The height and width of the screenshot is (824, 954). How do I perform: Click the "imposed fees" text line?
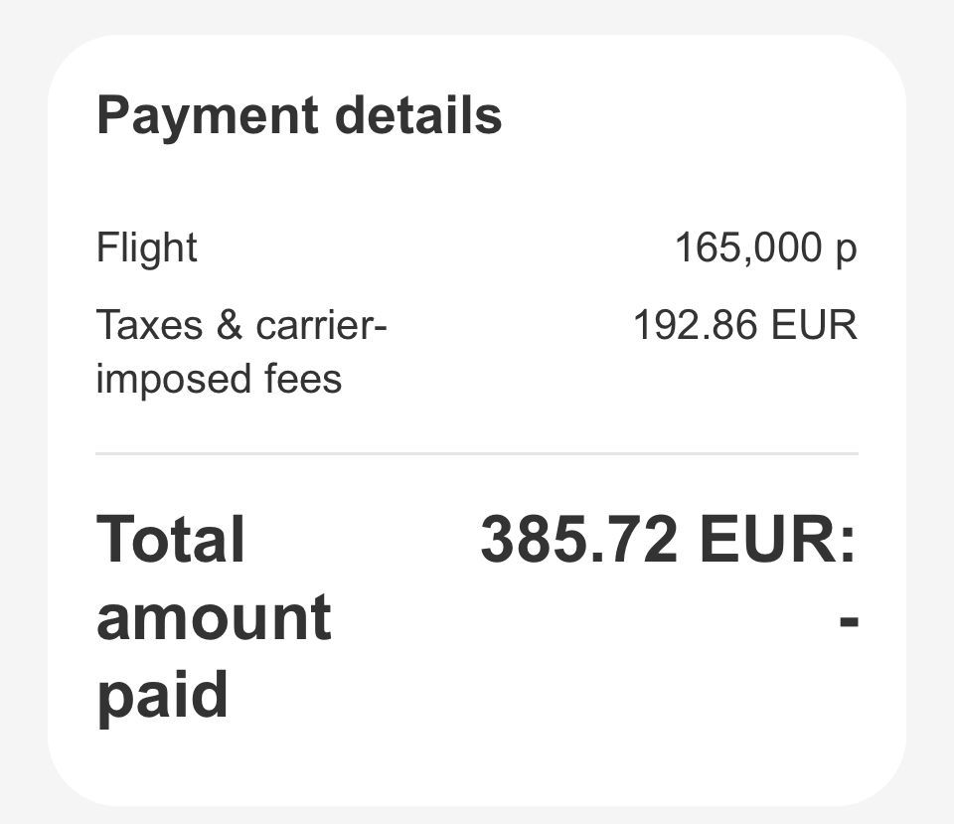[219, 379]
